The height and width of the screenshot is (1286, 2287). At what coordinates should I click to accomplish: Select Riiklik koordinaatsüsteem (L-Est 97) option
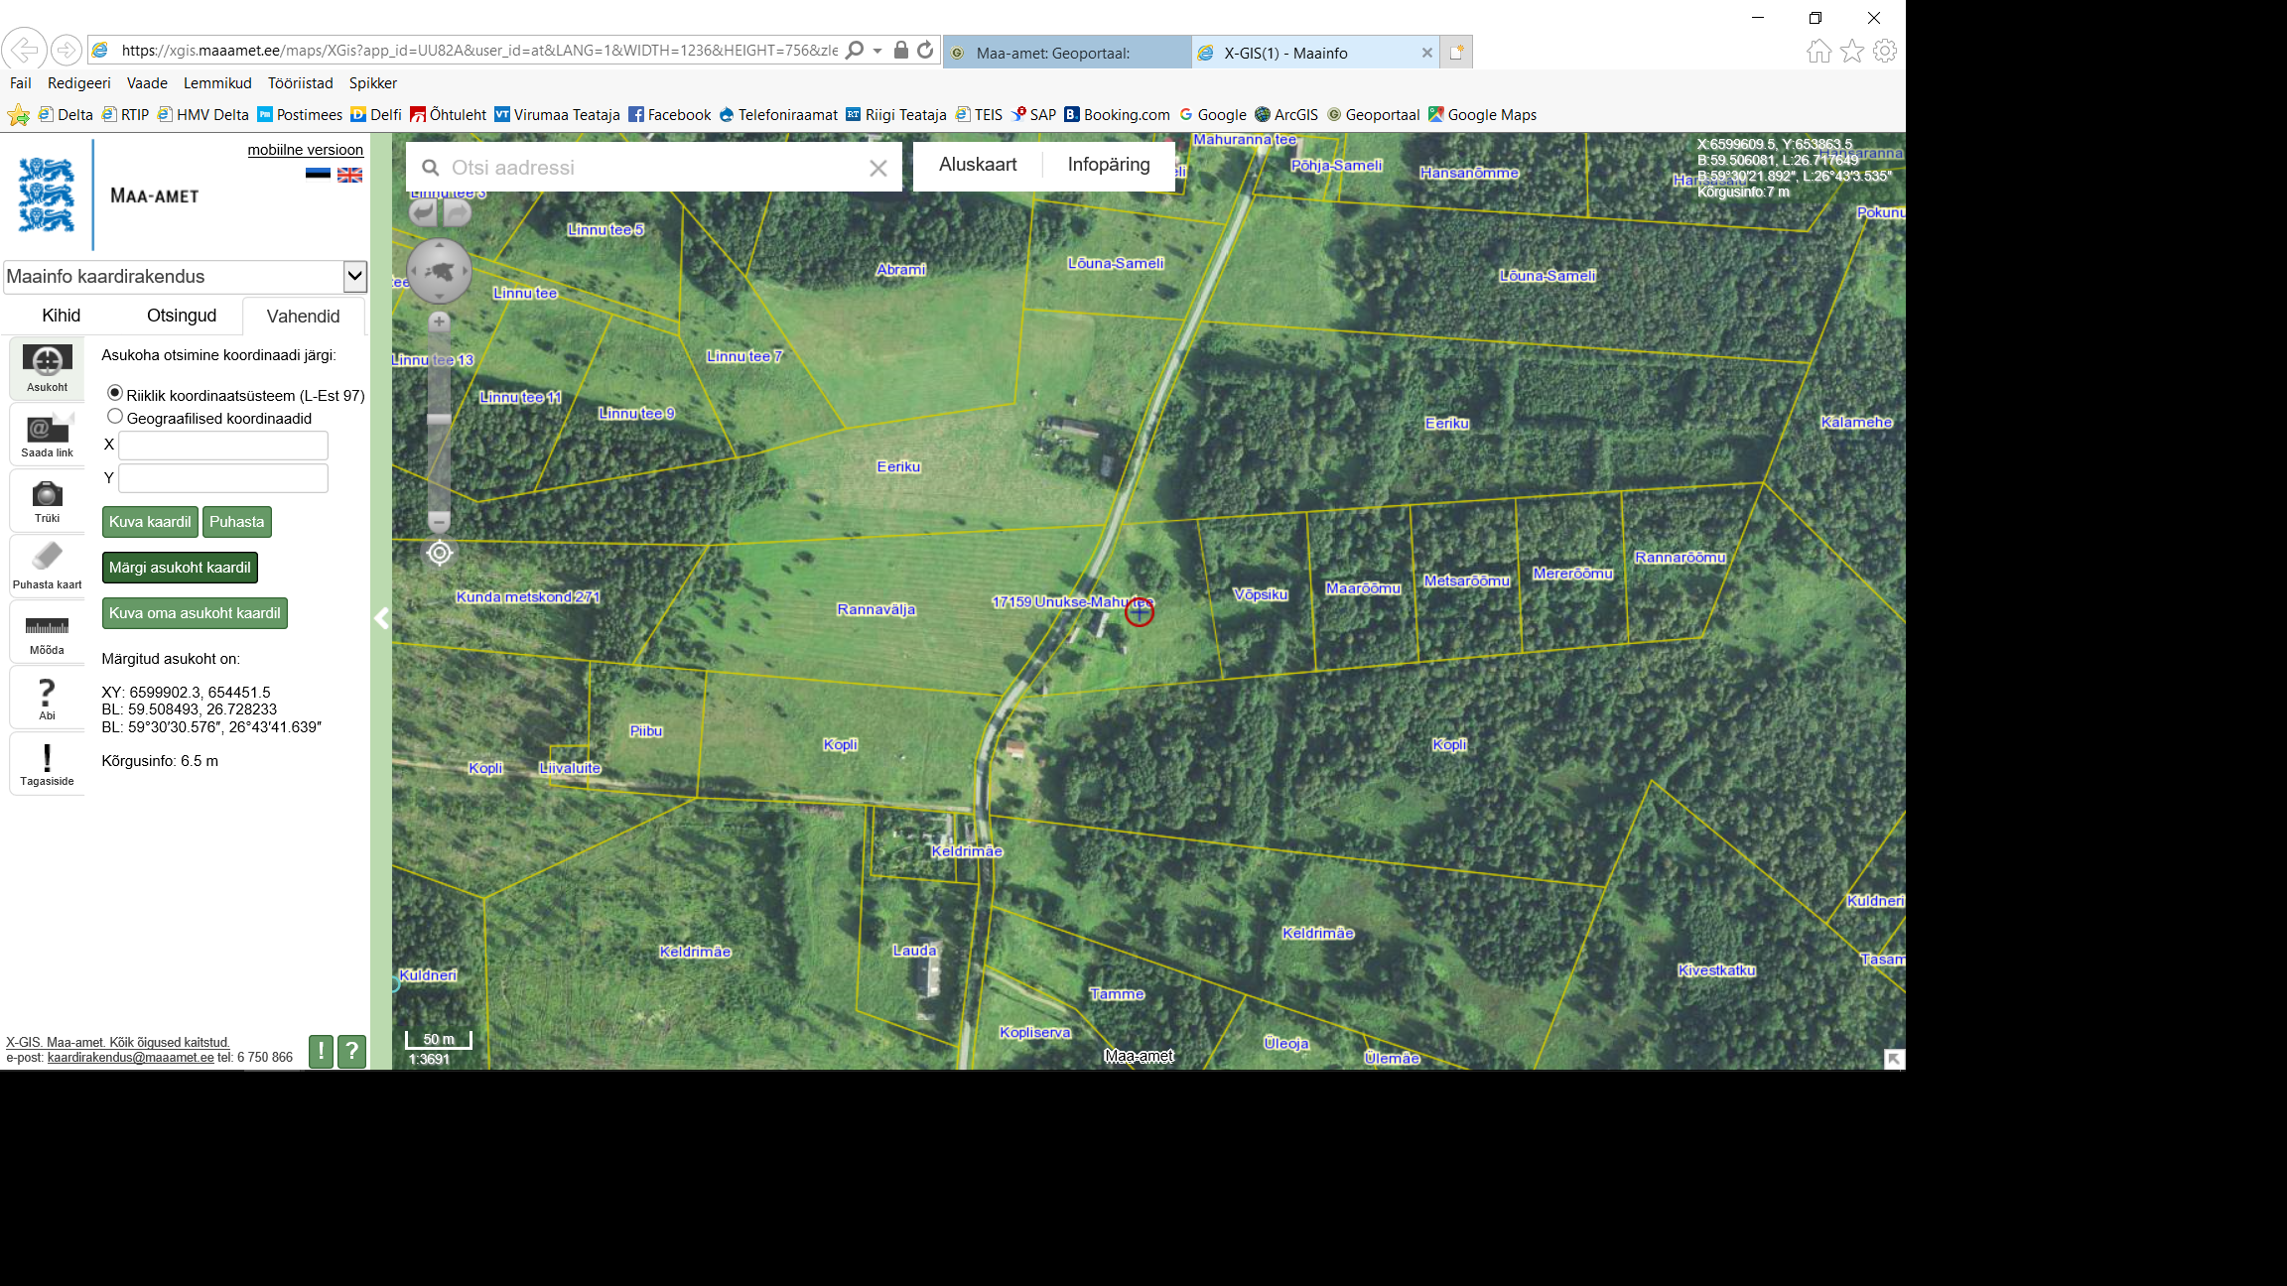coord(115,393)
